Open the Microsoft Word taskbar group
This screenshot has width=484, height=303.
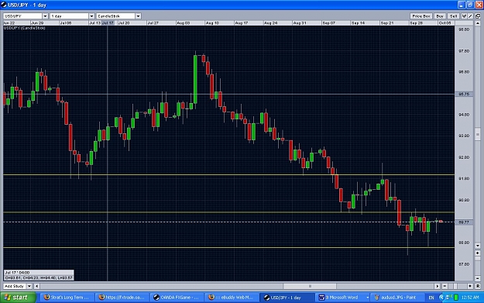click(342, 298)
